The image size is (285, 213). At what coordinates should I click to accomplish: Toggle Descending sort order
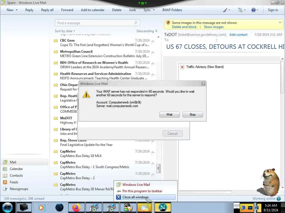(x=147, y=31)
